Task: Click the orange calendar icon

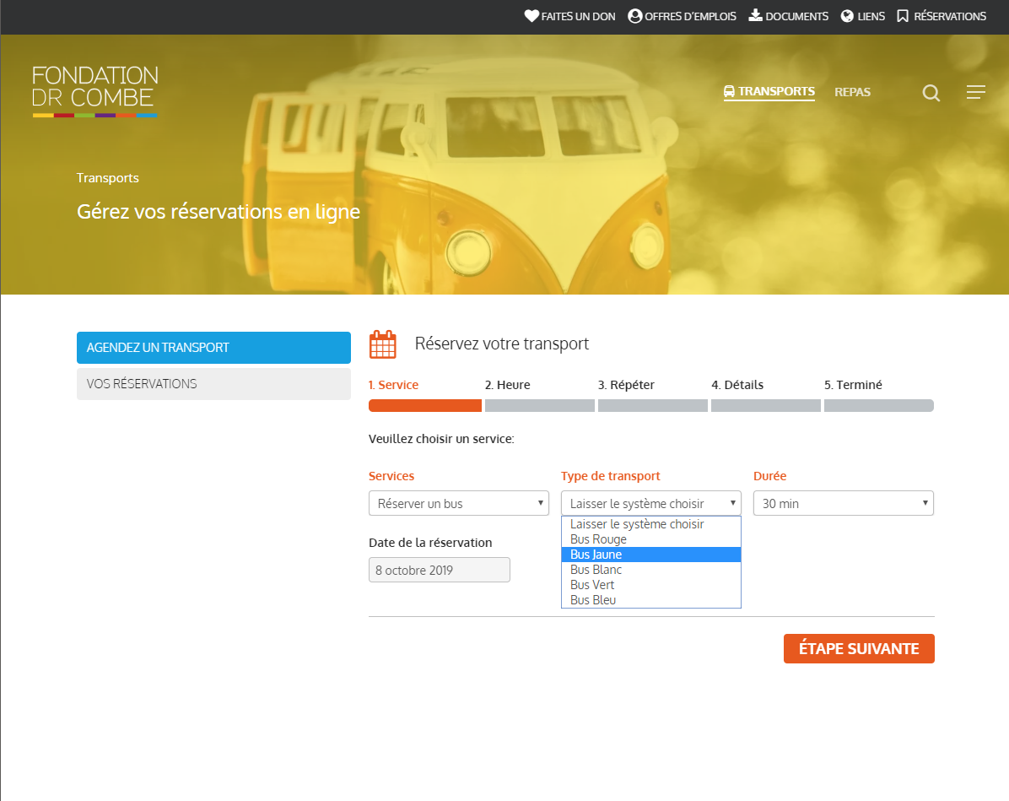Action: pyautogui.click(x=383, y=344)
